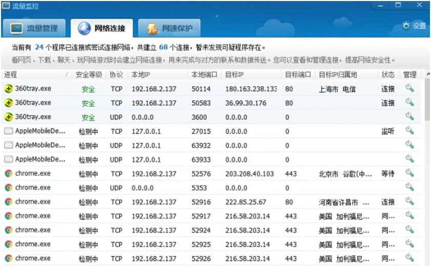The width and height of the screenshot is (431, 267).
Task: Sort by 目标IP column header
Action: (251, 75)
